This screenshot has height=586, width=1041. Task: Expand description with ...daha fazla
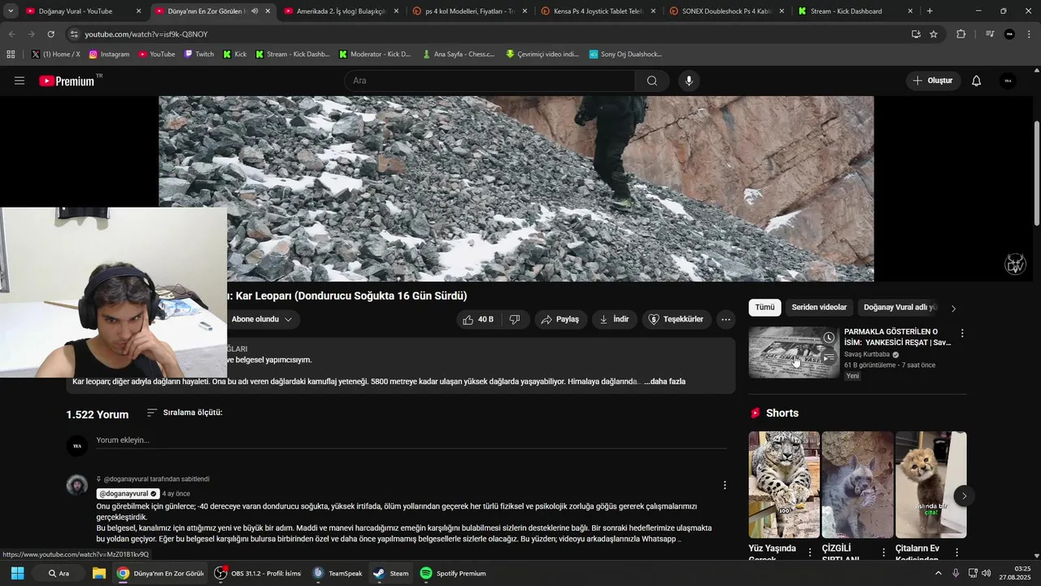click(x=665, y=381)
